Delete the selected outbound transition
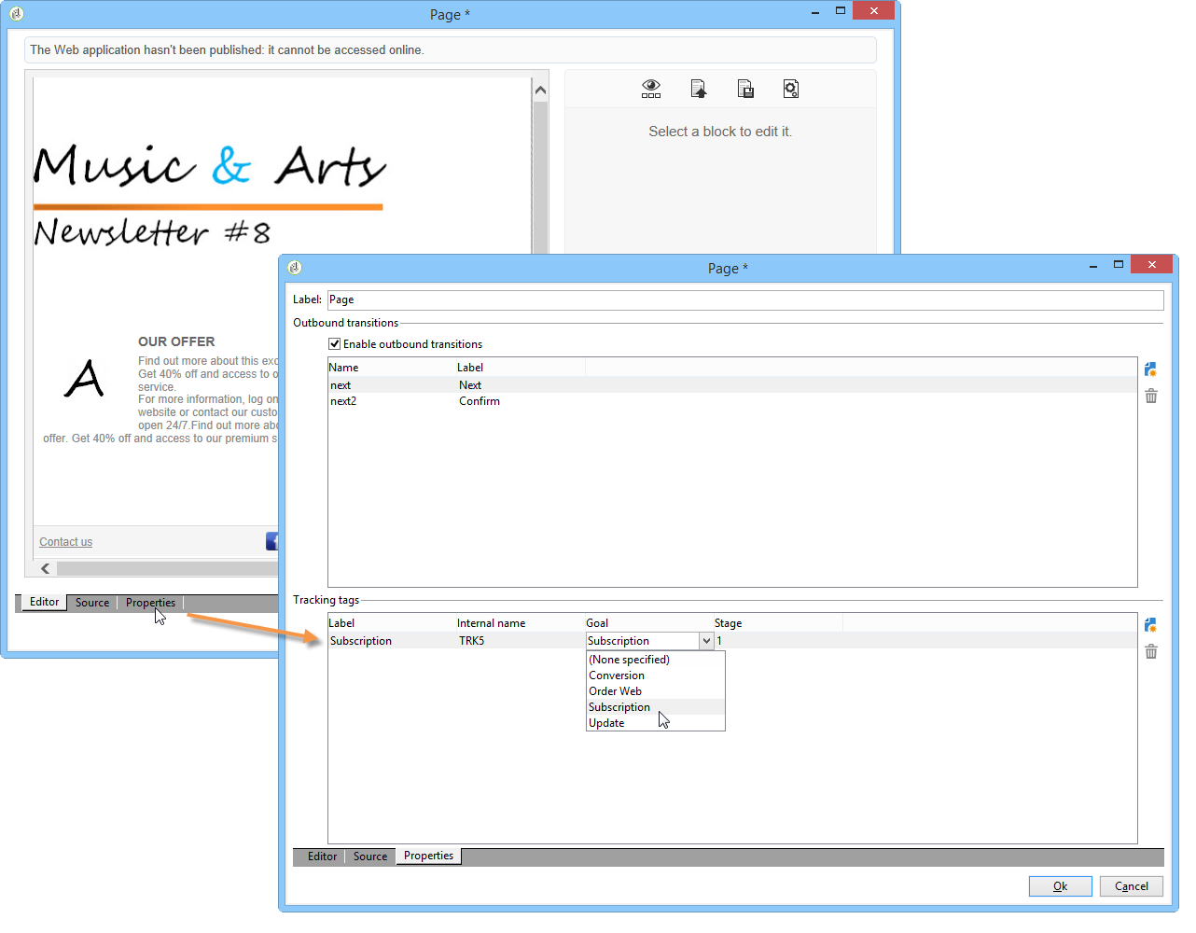This screenshot has height=933, width=1196. coord(1151,397)
